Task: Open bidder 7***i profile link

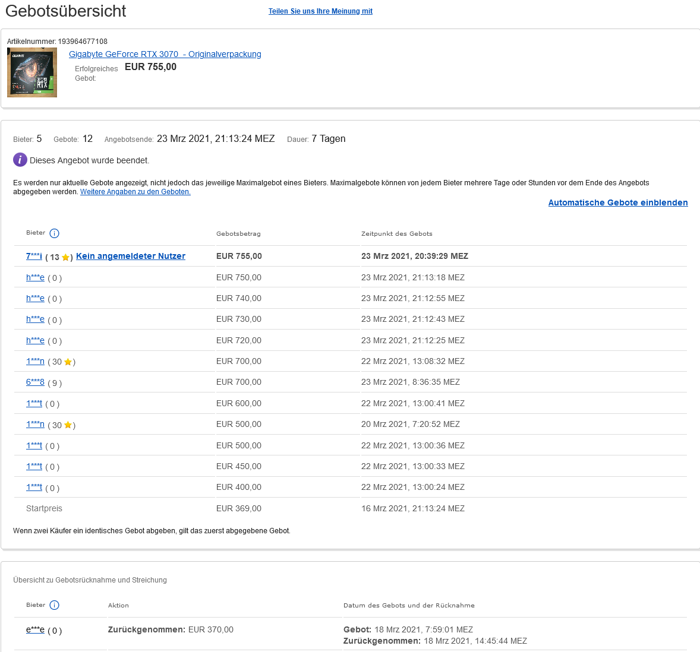Action: (34, 256)
